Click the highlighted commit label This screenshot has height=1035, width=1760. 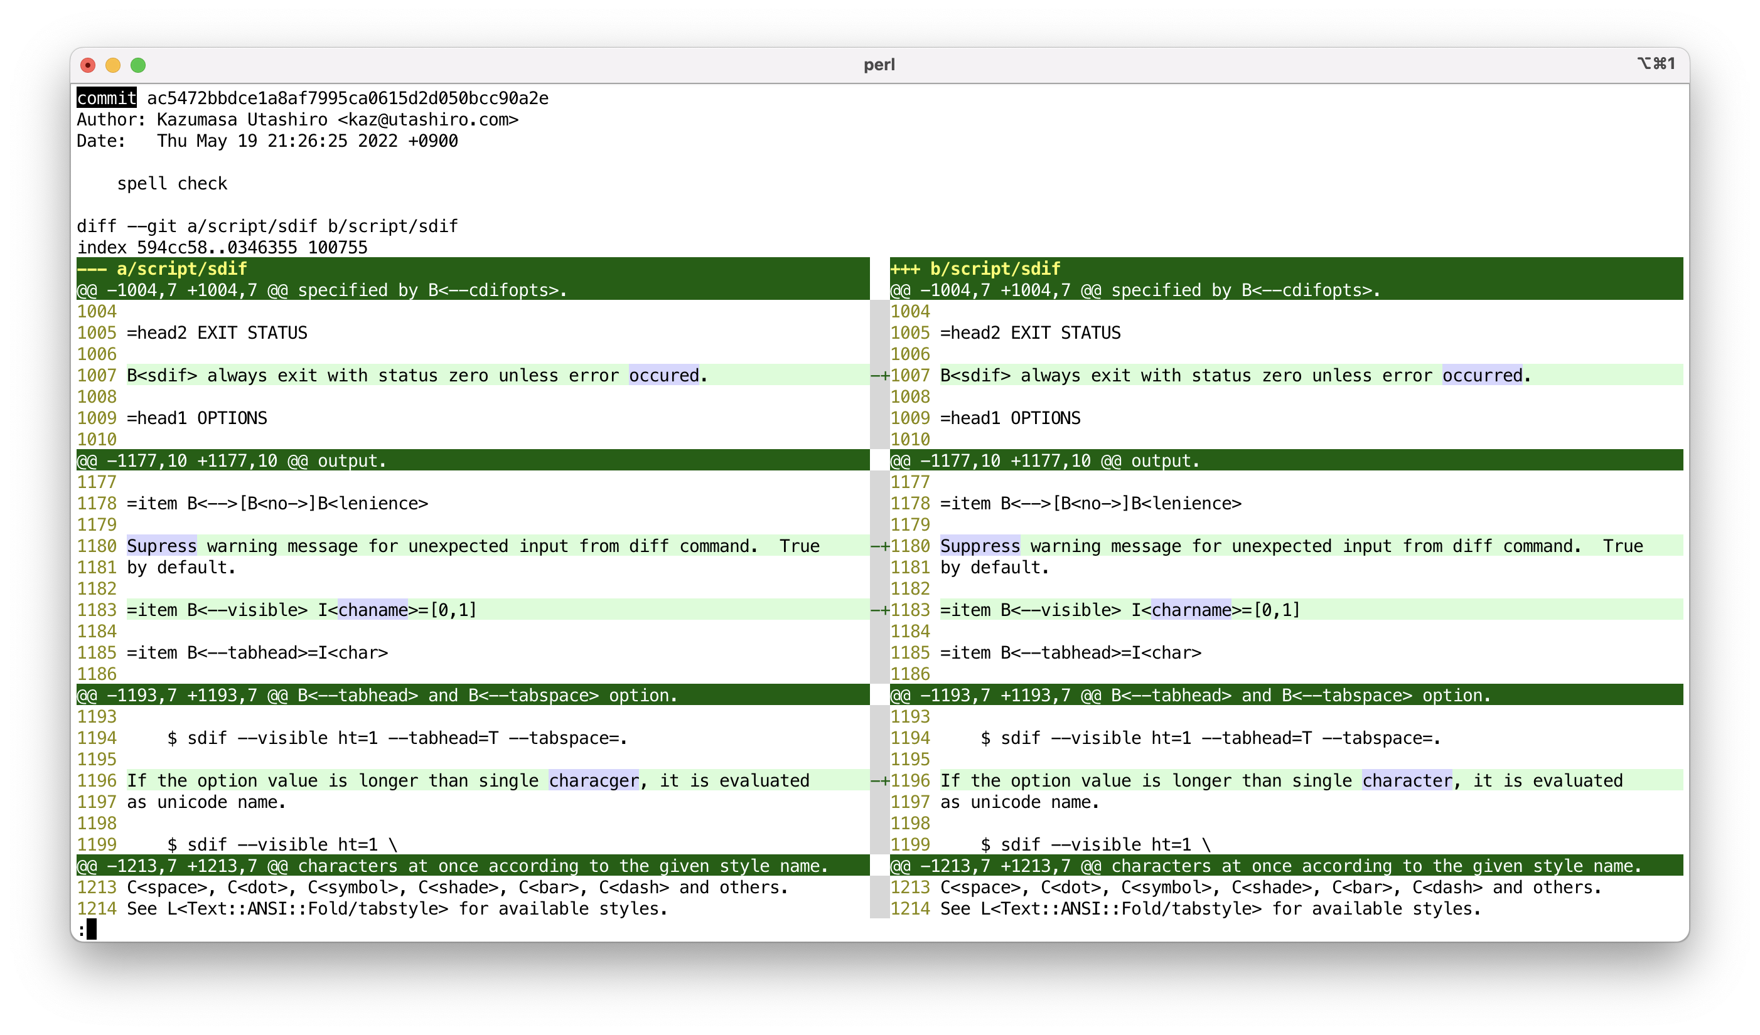pyautogui.click(x=106, y=98)
